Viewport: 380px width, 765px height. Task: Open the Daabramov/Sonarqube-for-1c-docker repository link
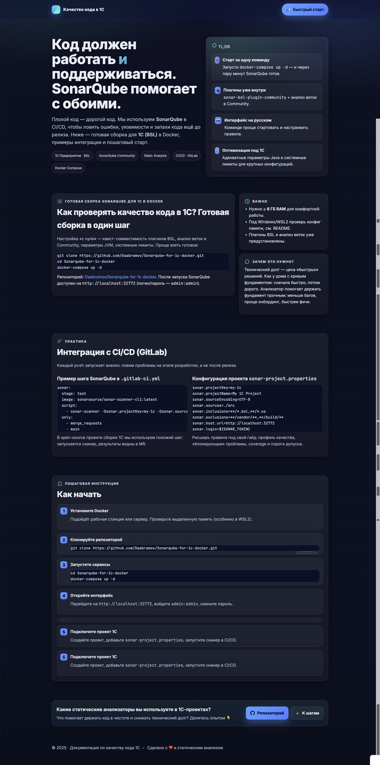(x=121, y=277)
